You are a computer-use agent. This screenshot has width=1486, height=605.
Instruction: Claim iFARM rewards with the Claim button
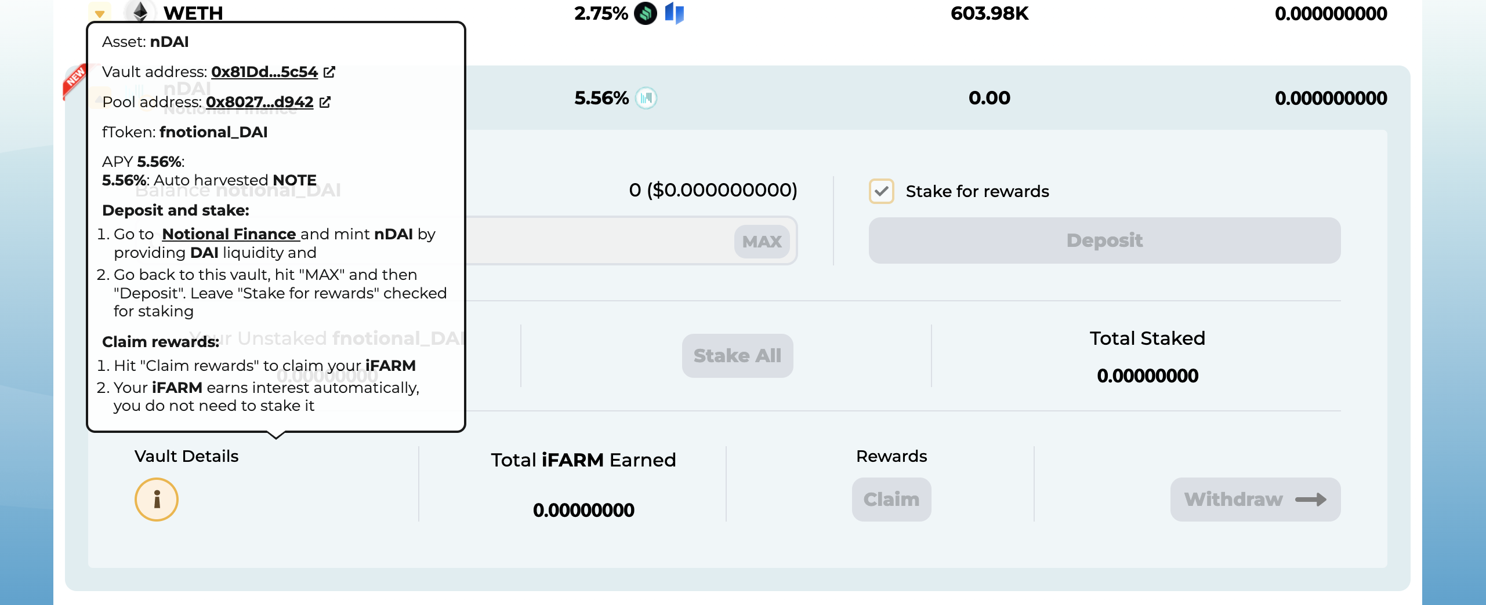[x=891, y=499]
